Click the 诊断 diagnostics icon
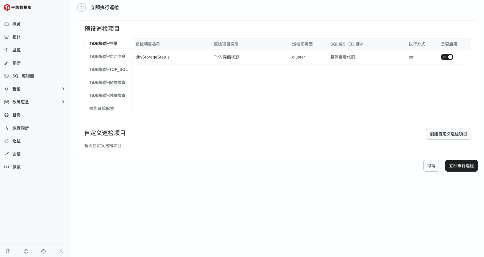Viewport: 484px width, 257px height. point(7,63)
